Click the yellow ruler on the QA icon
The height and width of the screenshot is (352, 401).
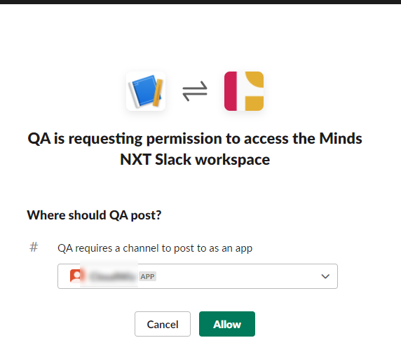click(158, 93)
